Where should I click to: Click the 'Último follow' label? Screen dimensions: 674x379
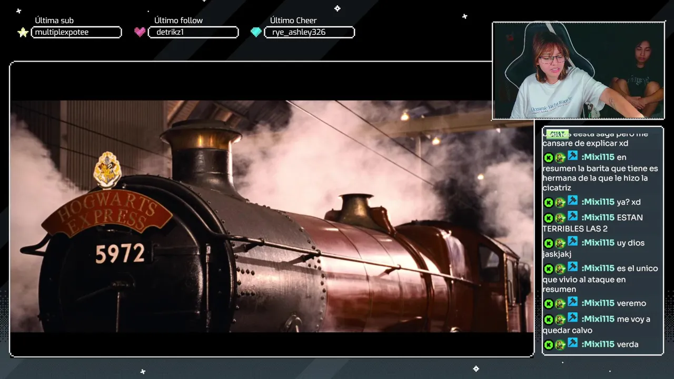pyautogui.click(x=179, y=21)
